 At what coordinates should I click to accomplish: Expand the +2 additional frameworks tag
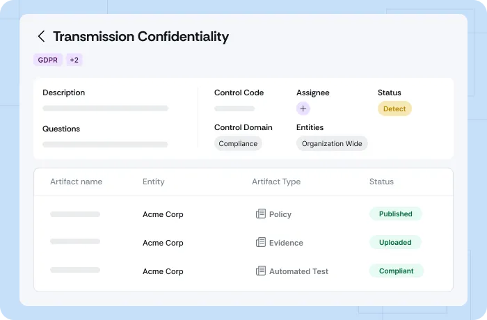pos(74,60)
